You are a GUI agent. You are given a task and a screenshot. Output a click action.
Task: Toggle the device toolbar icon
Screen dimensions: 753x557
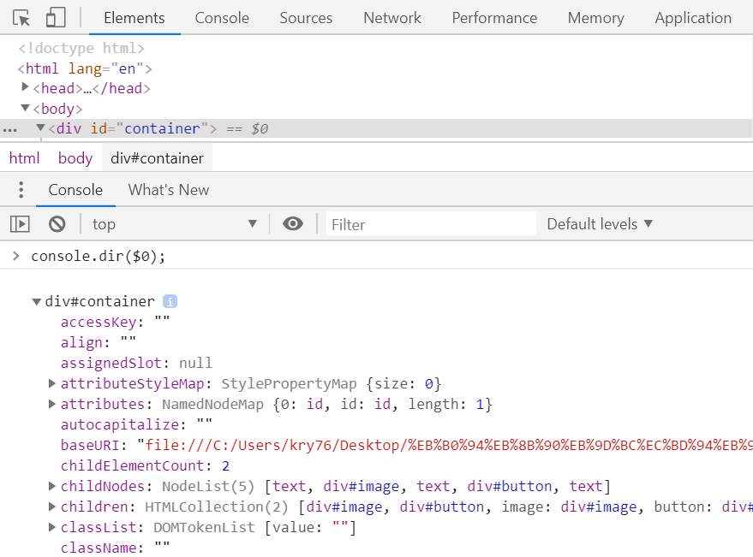pyautogui.click(x=56, y=18)
